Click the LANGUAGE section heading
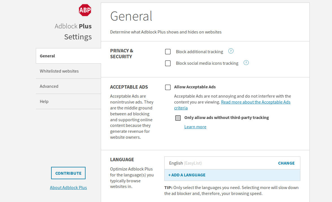332x202 pixels. 122,160
